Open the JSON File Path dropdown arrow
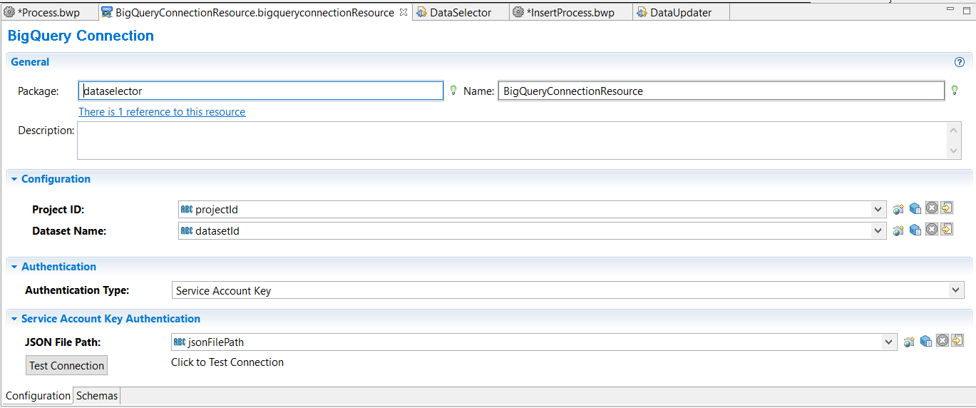This screenshot has width=976, height=408. point(888,342)
